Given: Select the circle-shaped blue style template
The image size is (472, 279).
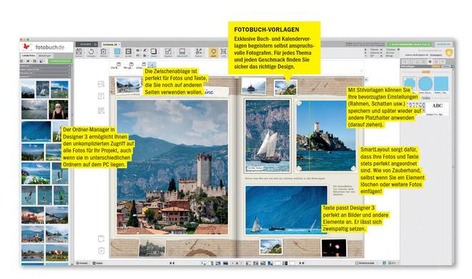Looking at the screenshot, I should 425,84.
